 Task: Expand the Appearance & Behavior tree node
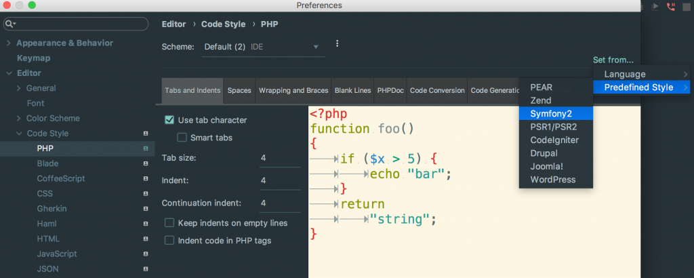tap(9, 43)
